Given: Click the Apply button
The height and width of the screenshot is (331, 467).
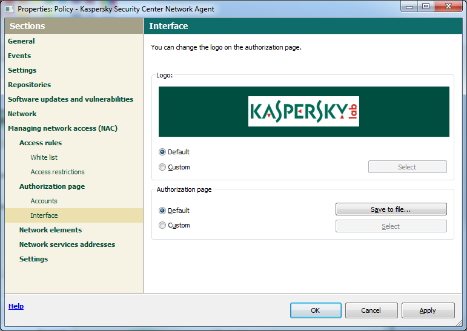Looking at the screenshot, I should click(x=428, y=310).
